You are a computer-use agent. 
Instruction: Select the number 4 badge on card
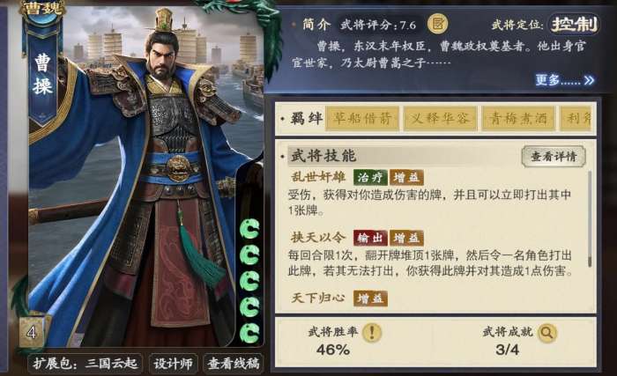[32, 333]
